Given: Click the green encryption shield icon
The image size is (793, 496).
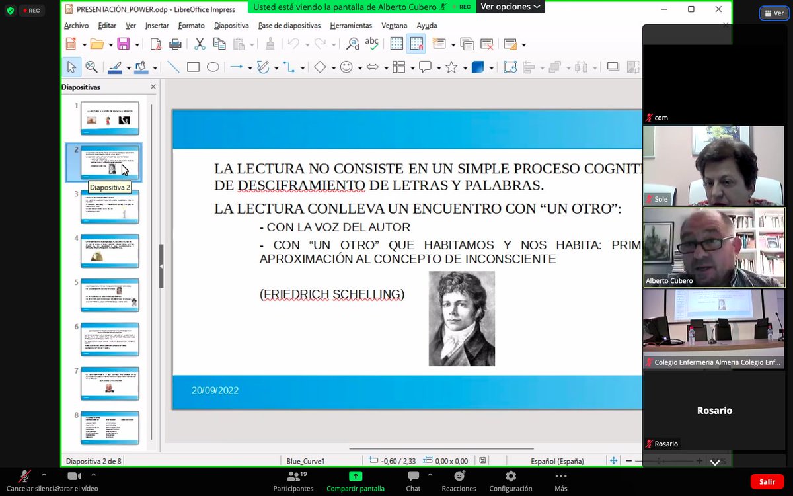Looking at the screenshot, I should coord(9,11).
